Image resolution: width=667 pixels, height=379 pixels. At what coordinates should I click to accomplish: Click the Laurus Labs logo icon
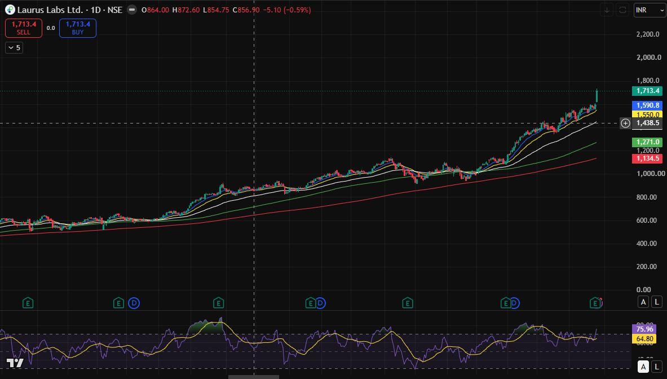tap(10, 10)
